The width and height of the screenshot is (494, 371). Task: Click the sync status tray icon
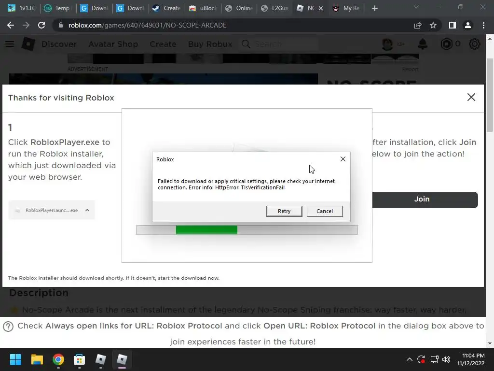click(421, 359)
